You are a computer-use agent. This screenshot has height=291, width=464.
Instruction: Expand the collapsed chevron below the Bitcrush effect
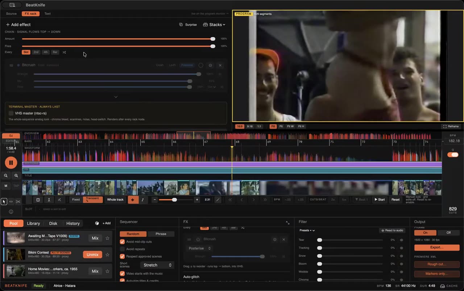[116, 97]
